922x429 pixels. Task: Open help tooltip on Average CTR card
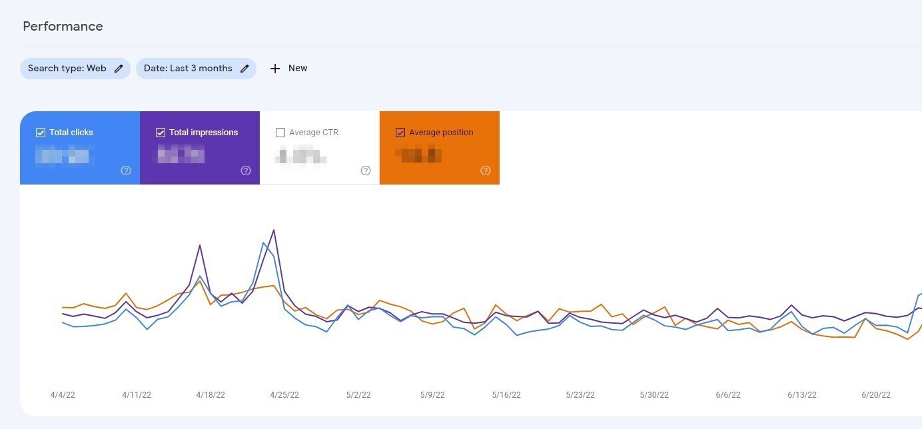pyautogui.click(x=365, y=171)
